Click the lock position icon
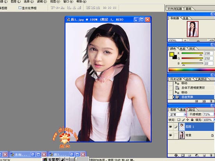This screenshot has width=215, height=161. (x=188, y=120)
